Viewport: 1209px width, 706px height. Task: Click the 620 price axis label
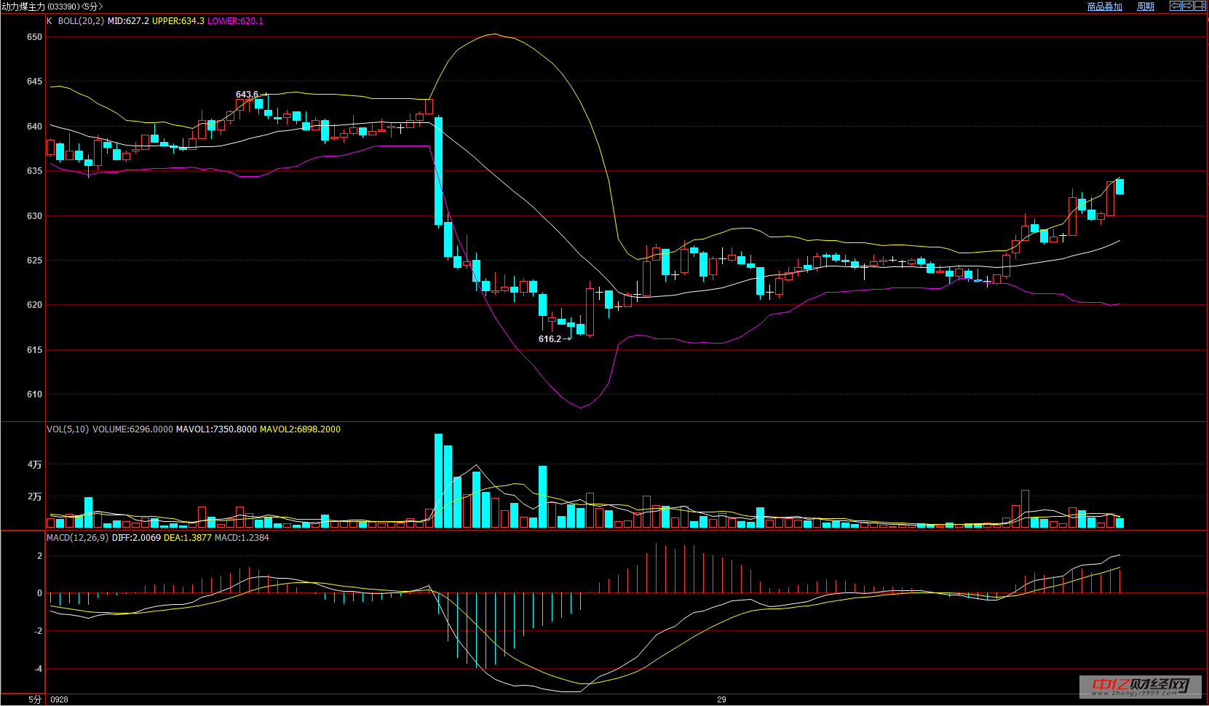(34, 305)
